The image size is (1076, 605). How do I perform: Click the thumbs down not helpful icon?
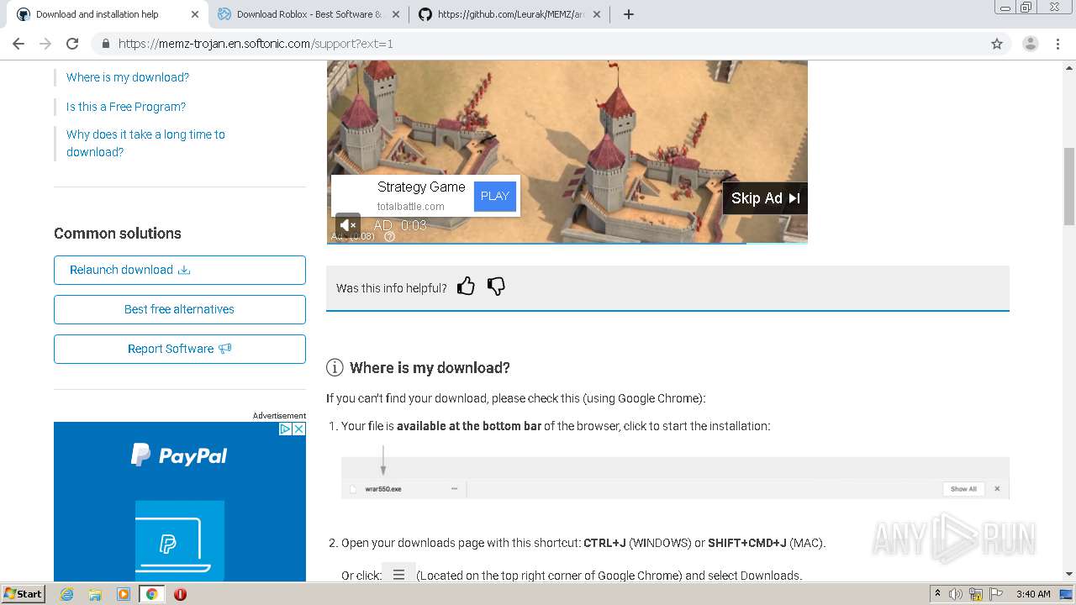tap(496, 287)
